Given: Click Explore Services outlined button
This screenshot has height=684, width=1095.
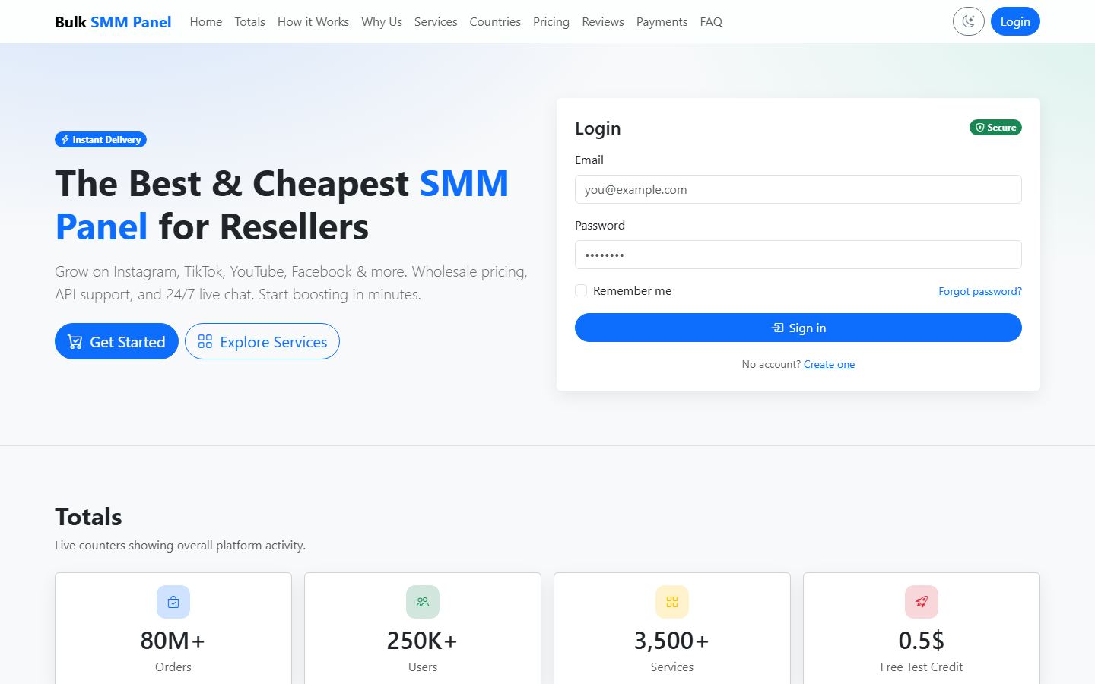Looking at the screenshot, I should (x=262, y=342).
